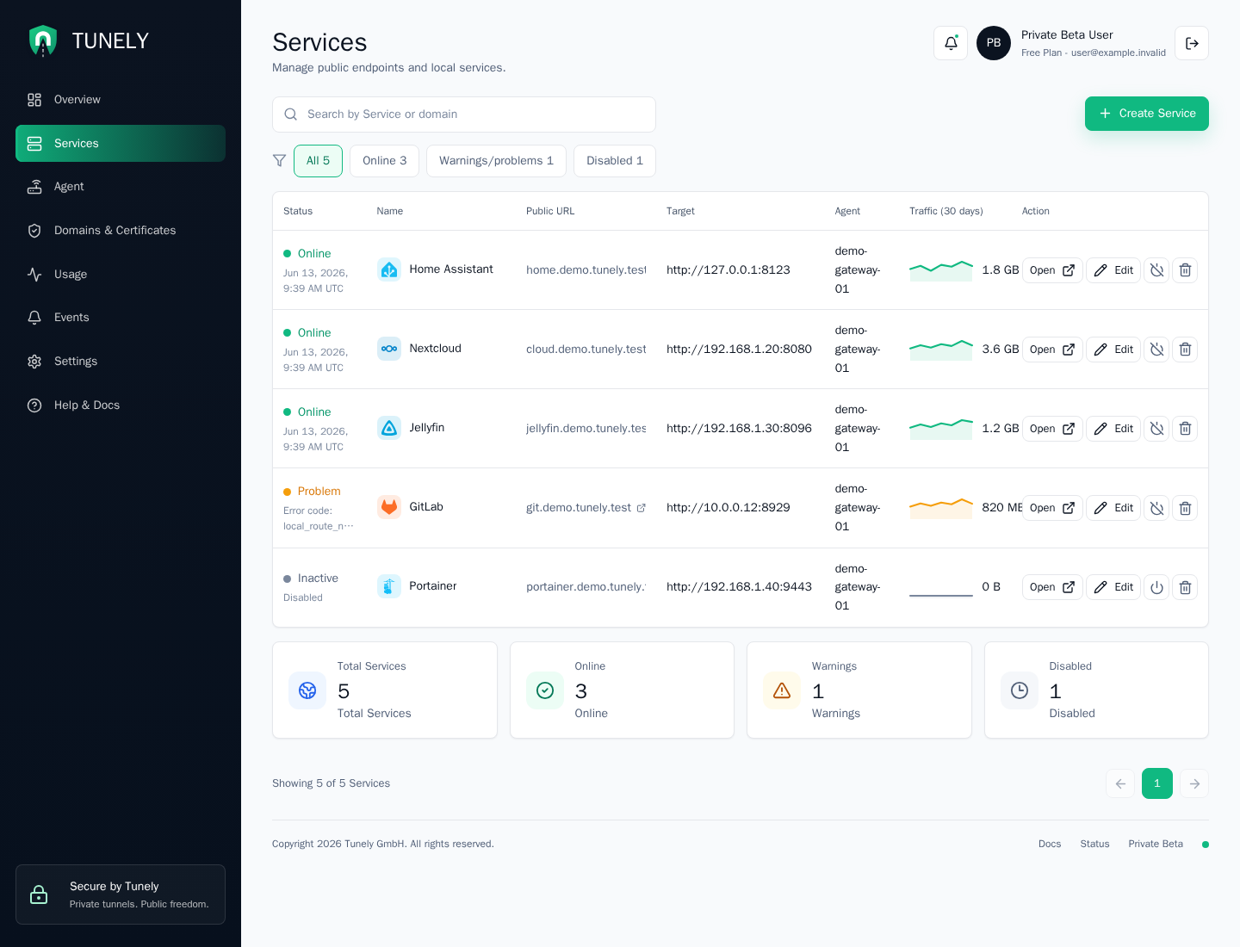Click home.demo.tunely.test public URL
The image size is (1240, 947).
point(586,269)
